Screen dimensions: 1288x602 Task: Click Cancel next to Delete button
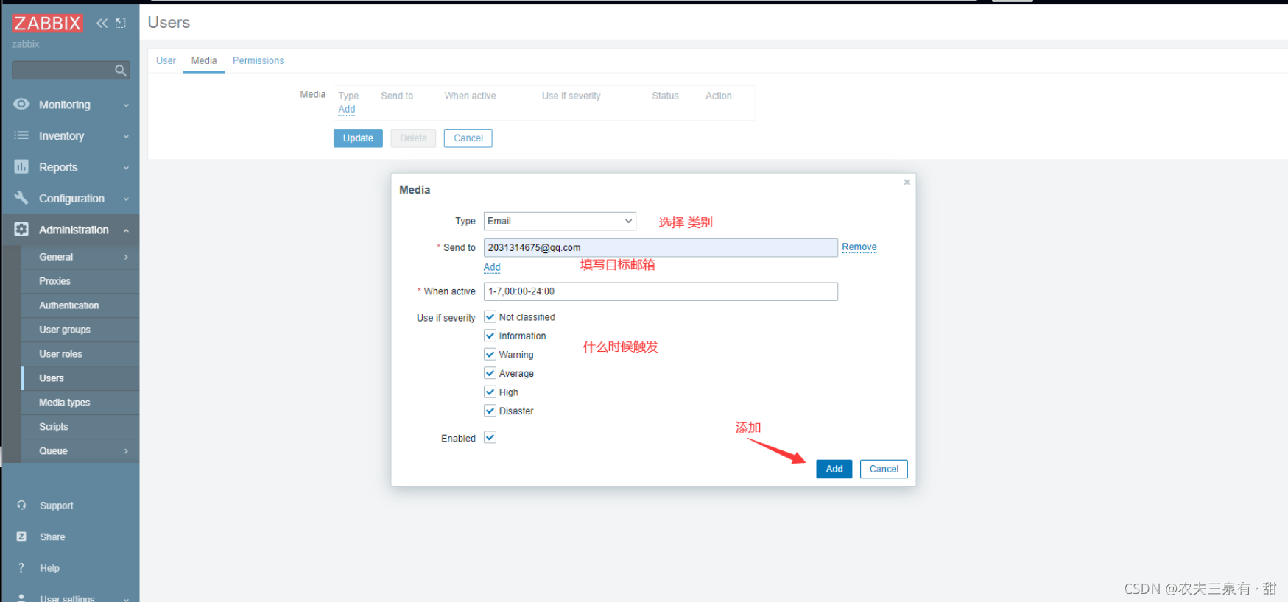468,138
